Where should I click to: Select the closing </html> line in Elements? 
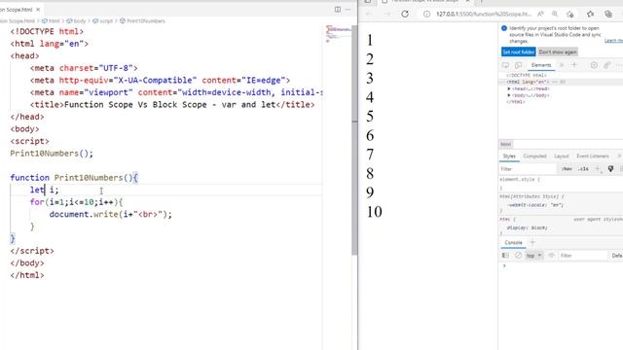pyautogui.click(x=516, y=102)
